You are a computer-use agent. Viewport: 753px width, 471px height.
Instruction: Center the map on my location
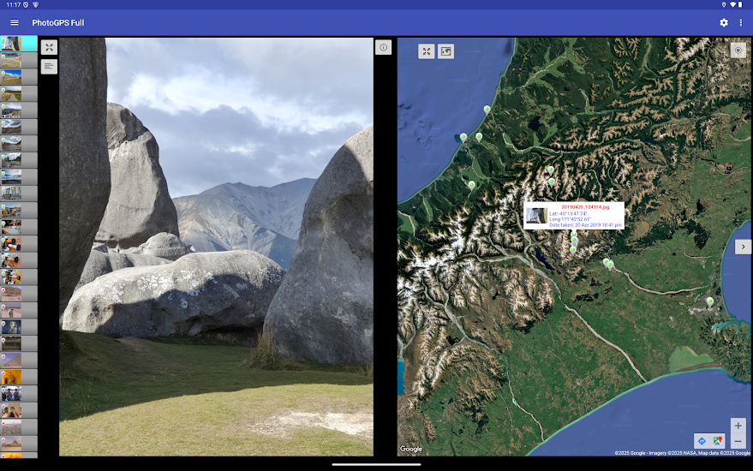[738, 51]
